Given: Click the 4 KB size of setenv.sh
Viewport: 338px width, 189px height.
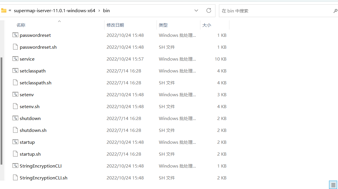Looking at the screenshot, I should point(222,107).
